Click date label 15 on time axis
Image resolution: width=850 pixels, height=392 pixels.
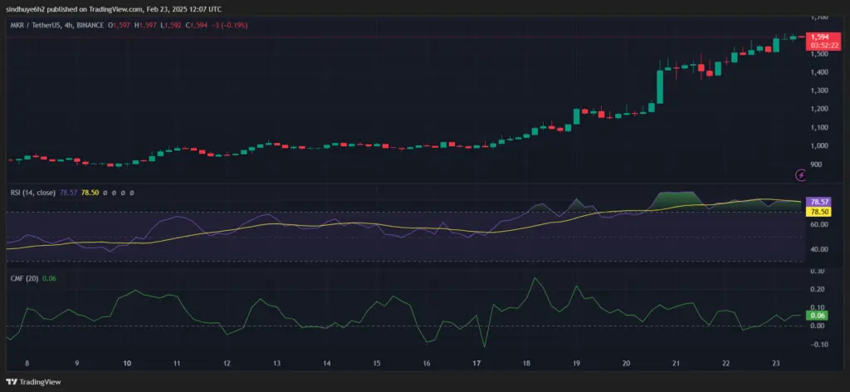click(377, 364)
